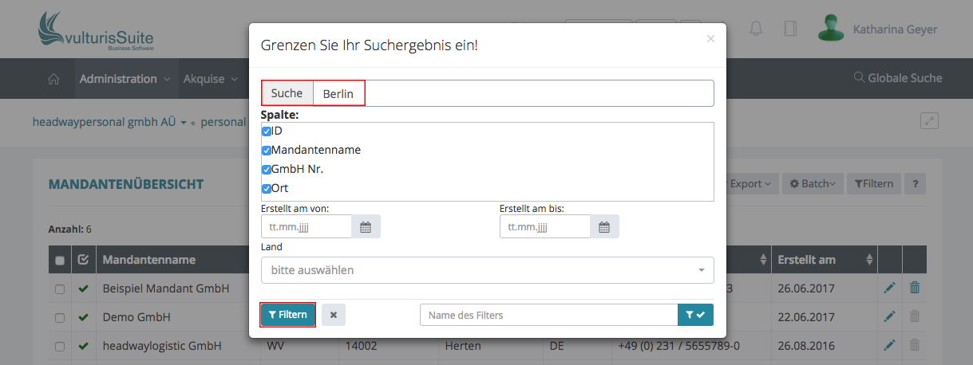Open the notifications bell icon
The width and height of the screenshot is (973, 365).
click(756, 29)
